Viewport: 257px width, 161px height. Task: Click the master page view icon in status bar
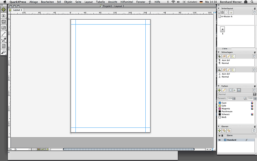[39, 149]
